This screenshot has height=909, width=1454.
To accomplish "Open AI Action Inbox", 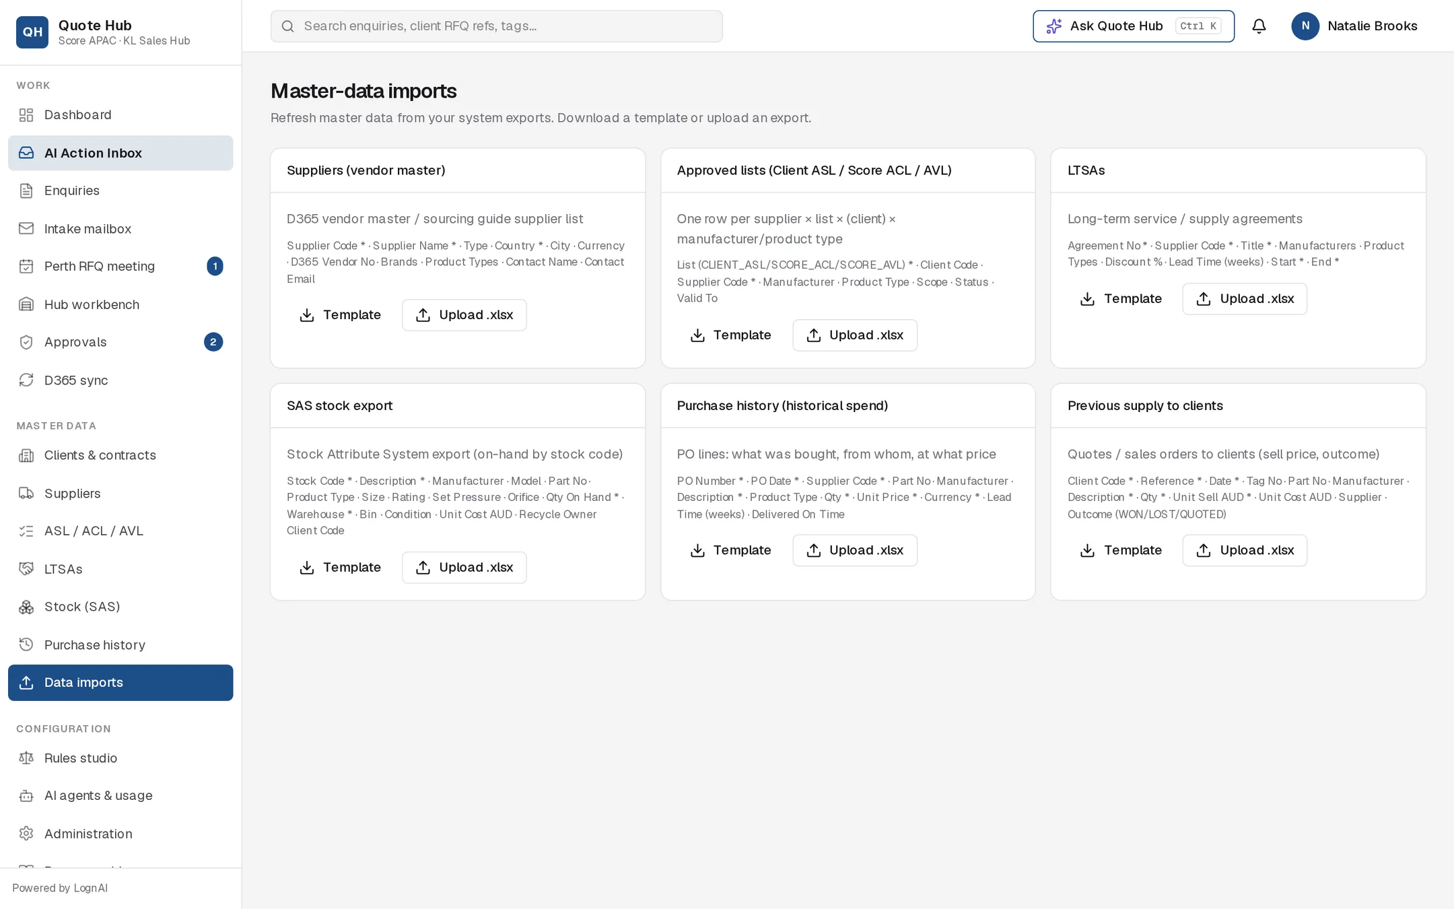I will point(120,153).
